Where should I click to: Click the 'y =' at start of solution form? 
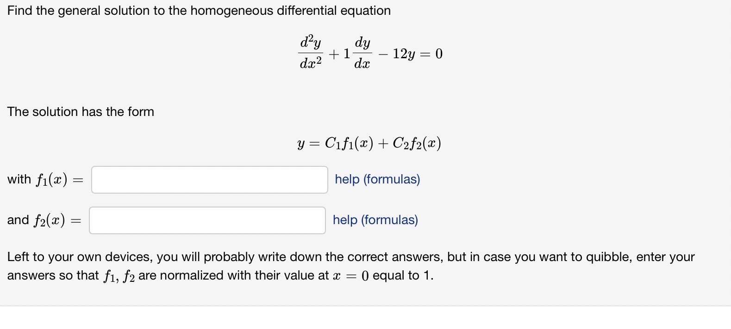tap(308, 144)
